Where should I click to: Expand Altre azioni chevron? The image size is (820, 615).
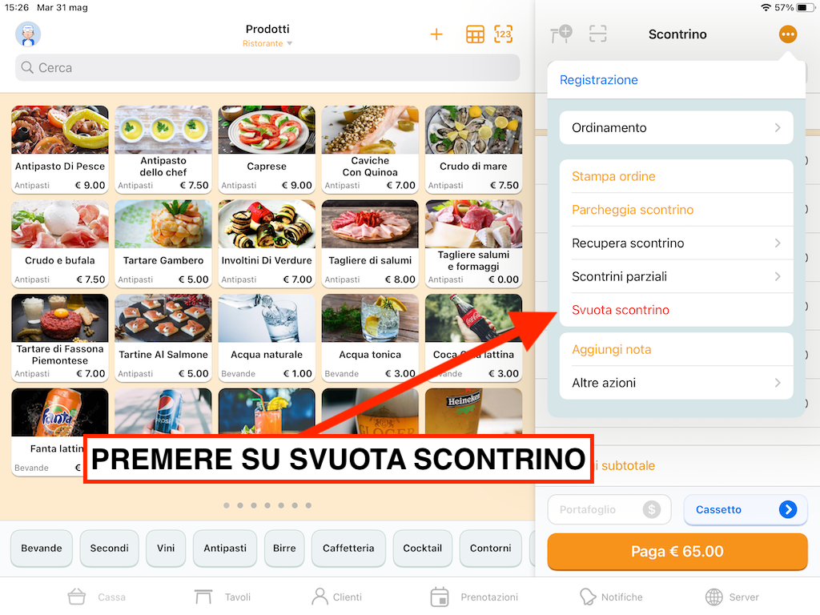778,383
